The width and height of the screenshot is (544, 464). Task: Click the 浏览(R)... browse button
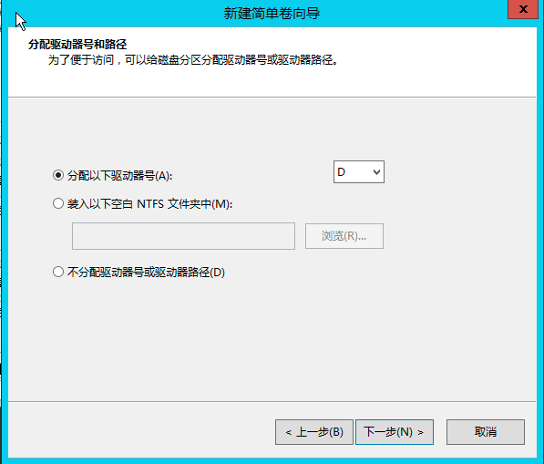point(344,236)
